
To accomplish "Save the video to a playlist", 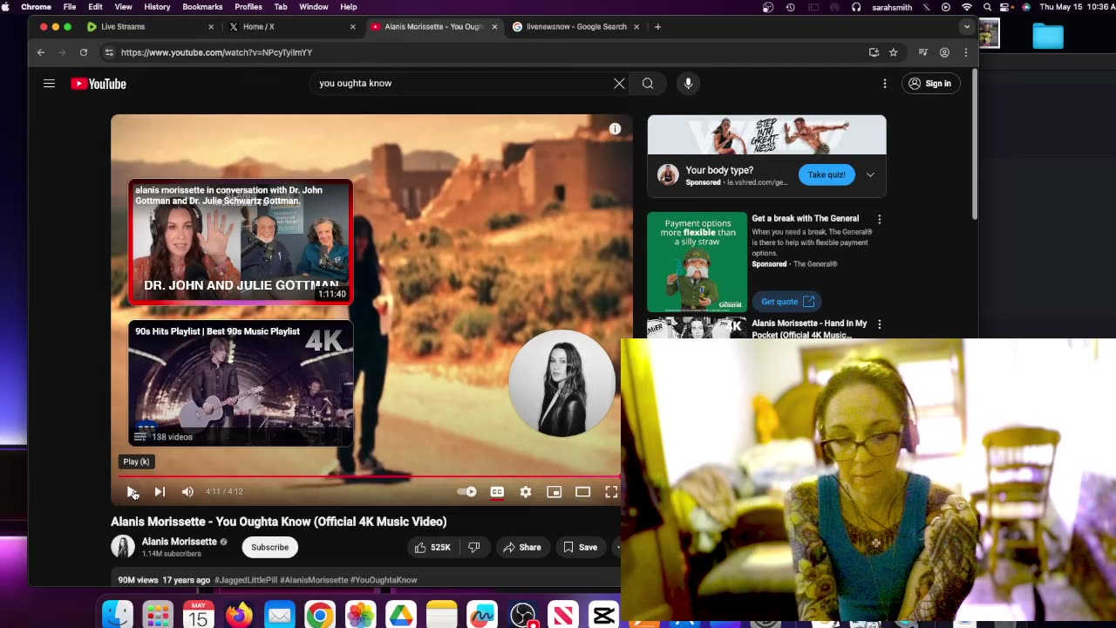I will (580, 547).
